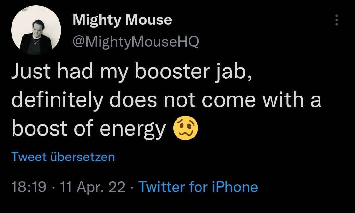Open the three-dot more options menu
The height and width of the screenshot is (213, 355).
(336, 21)
